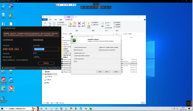Click the properties checkmark icon in ribbon
This screenshot has width=193, height=111.
(x=103, y=23)
